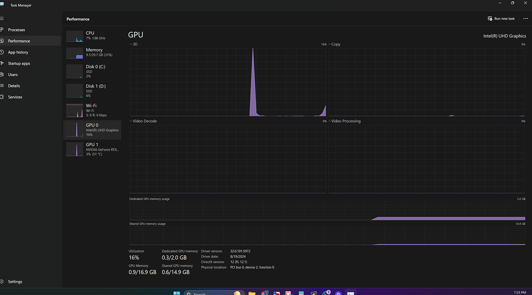The image size is (532, 295).
Task: Click the Dedicated GPU memory usage graph
Action: 327,211
